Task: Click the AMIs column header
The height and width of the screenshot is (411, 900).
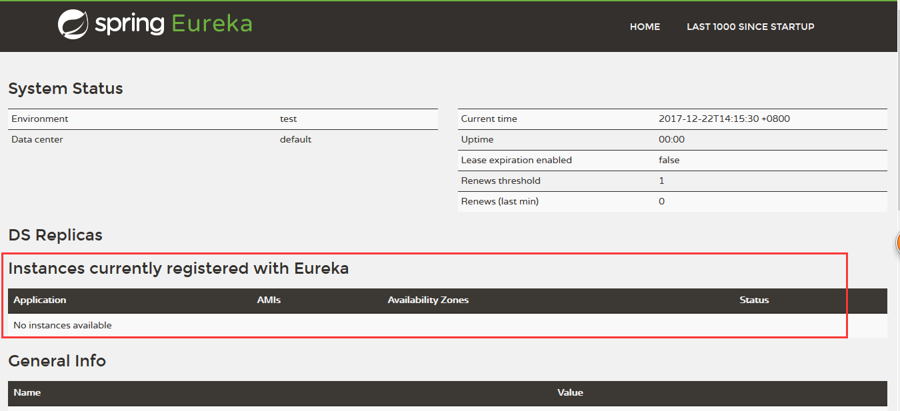Action: pos(269,300)
